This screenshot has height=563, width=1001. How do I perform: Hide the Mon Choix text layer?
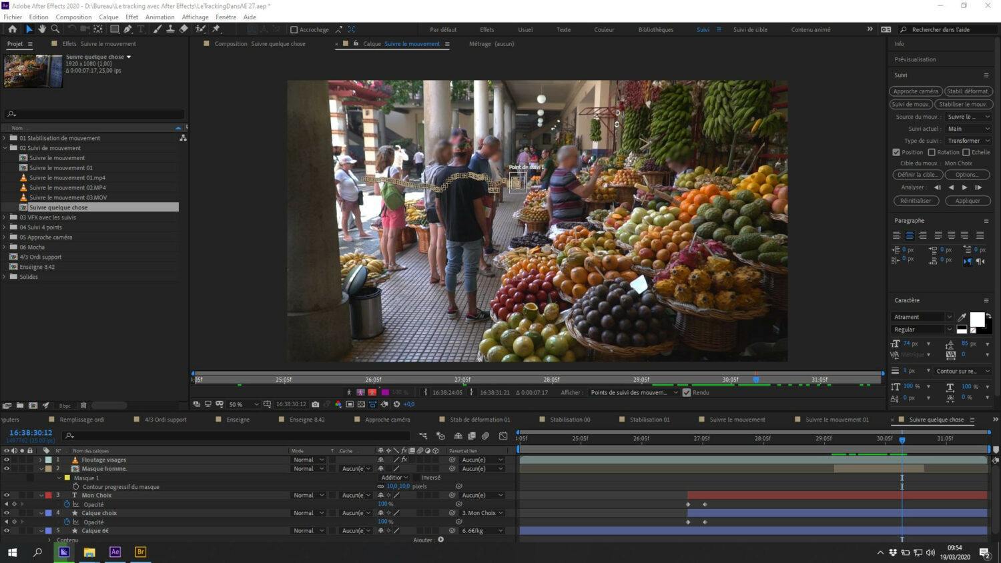(x=7, y=495)
